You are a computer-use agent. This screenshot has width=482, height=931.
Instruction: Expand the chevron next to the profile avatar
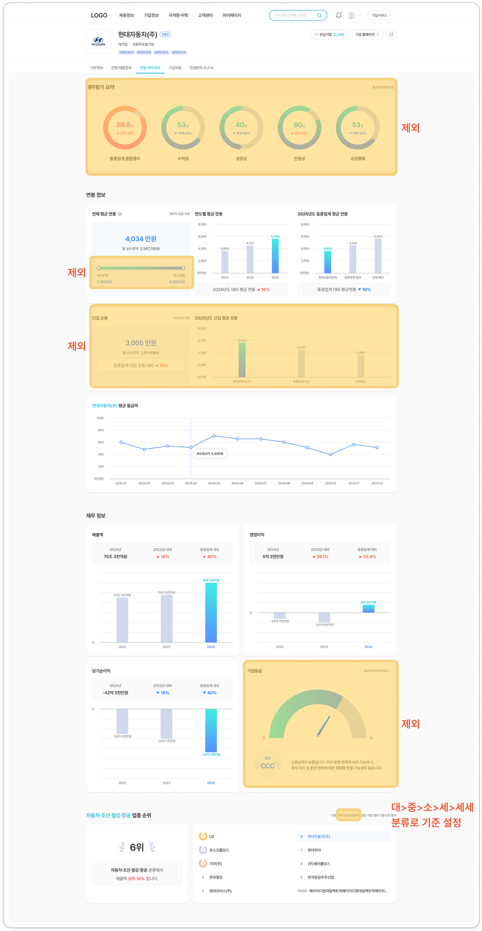tap(359, 15)
